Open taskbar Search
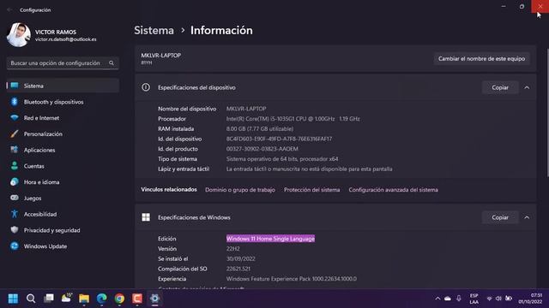Viewport: 549px width, 308px height. coord(31,299)
